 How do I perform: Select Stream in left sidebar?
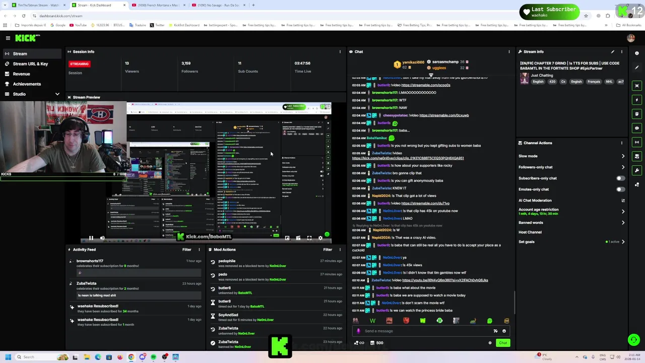pos(31,53)
